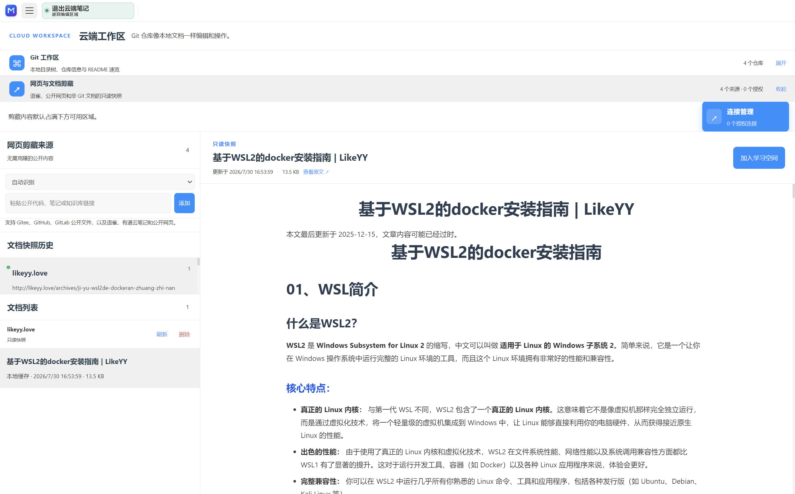
Task: Click the 网页剪藏来源 heading
Action: 30,145
